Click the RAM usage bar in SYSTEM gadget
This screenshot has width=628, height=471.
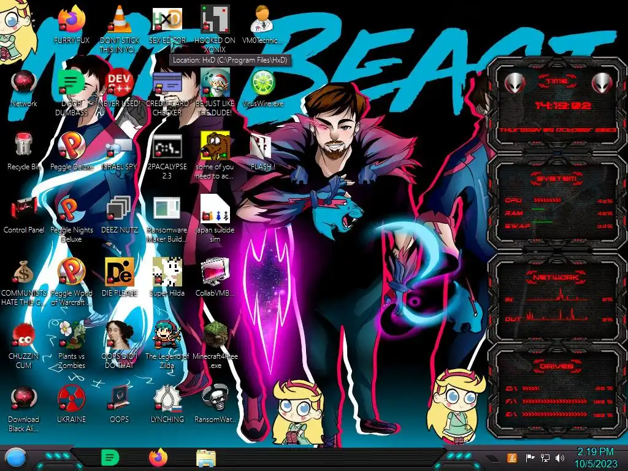click(538, 210)
